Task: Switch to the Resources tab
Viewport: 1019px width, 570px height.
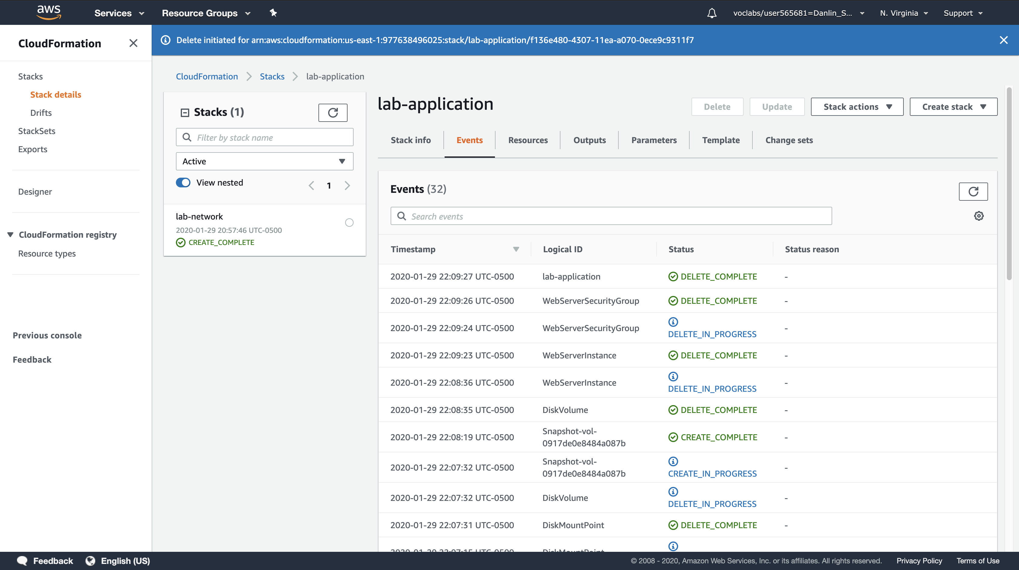Action: click(x=528, y=140)
